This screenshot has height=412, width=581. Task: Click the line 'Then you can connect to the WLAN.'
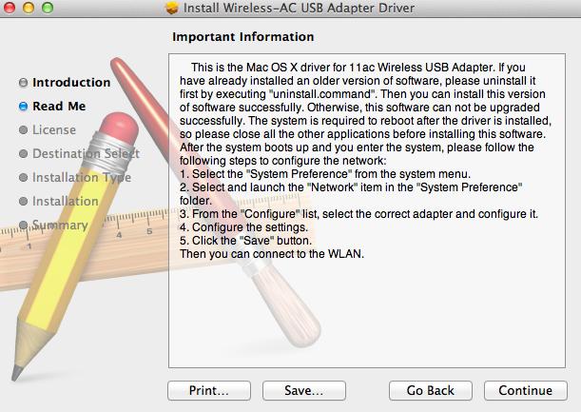[272, 254]
